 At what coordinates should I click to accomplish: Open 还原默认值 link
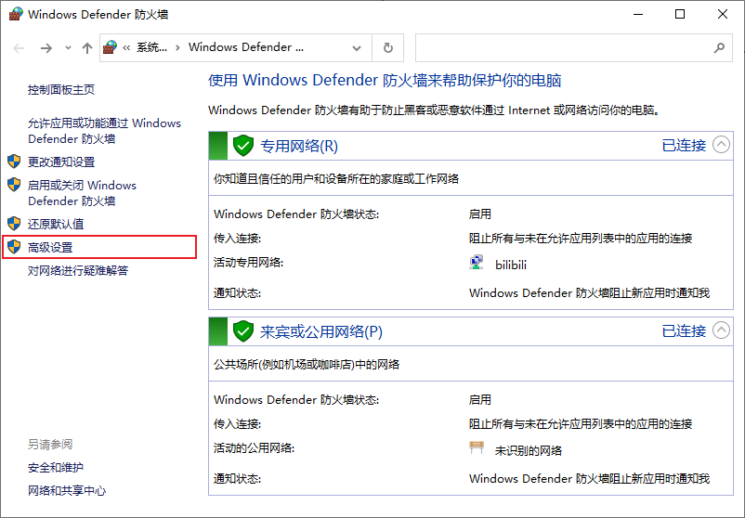coord(56,224)
